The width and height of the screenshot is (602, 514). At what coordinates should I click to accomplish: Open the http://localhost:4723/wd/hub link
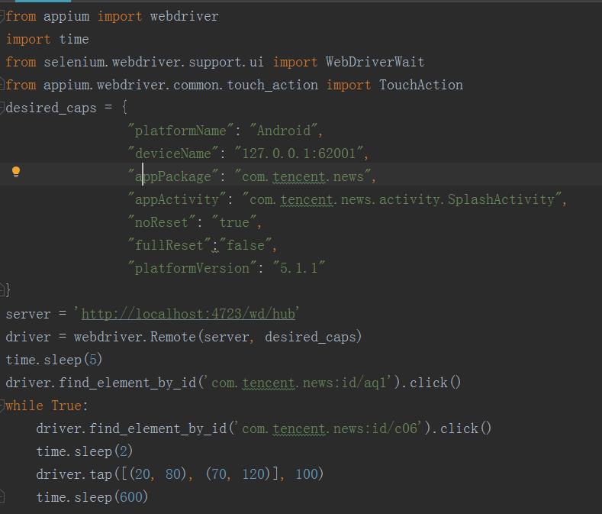tap(188, 314)
